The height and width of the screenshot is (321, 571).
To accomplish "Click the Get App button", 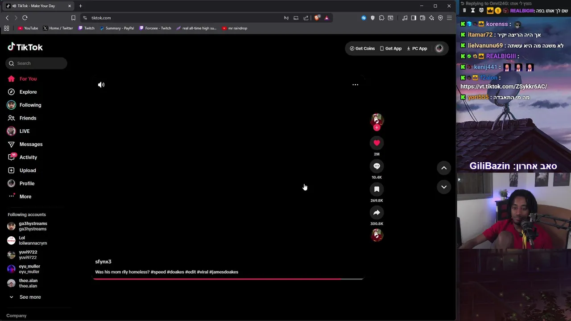I will tap(390, 49).
